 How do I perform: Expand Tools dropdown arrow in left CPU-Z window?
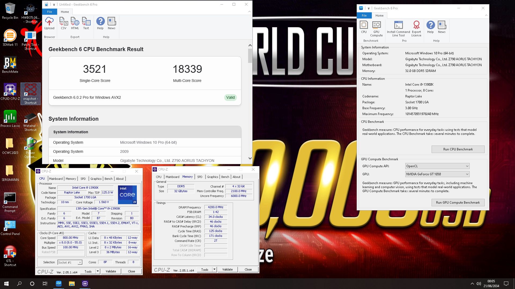click(98, 271)
